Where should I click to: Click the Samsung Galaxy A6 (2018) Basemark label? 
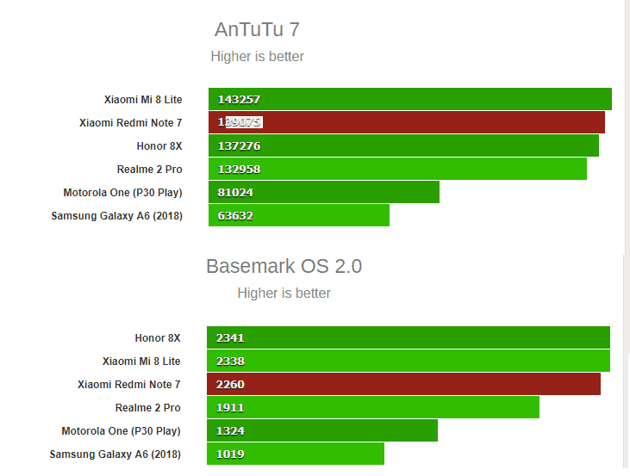click(115, 454)
